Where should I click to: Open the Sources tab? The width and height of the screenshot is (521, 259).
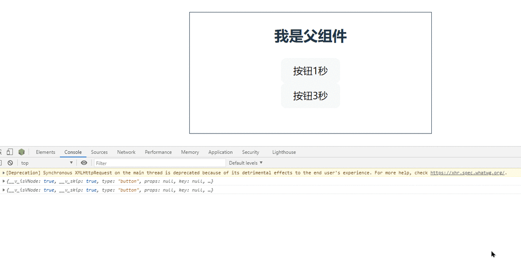[100, 152]
